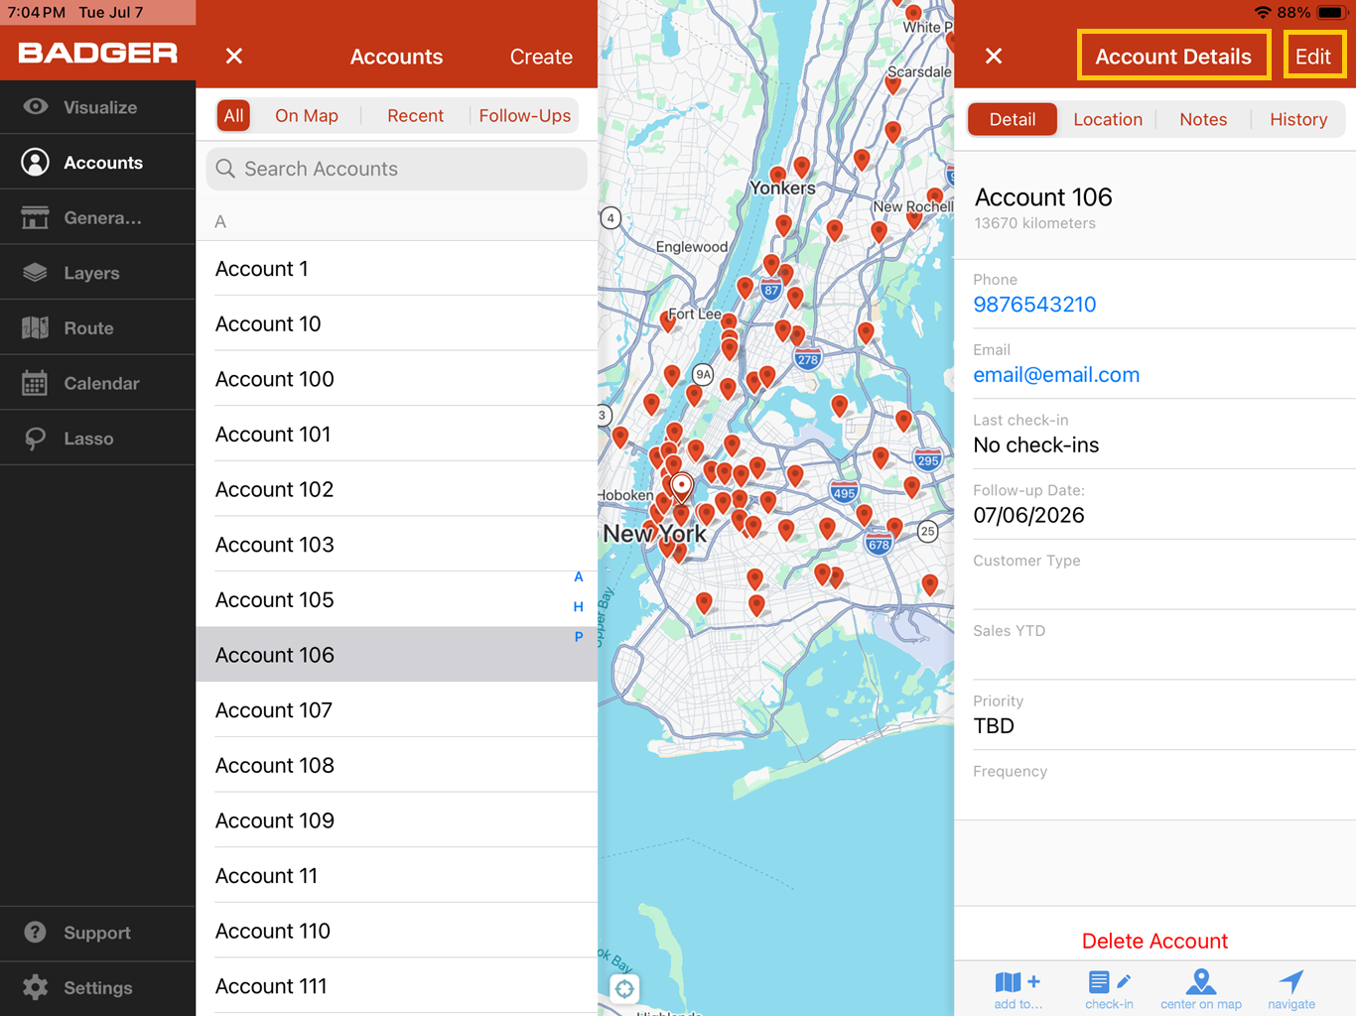Select Account 106 row in list
1356x1016 pixels.
[x=397, y=655]
